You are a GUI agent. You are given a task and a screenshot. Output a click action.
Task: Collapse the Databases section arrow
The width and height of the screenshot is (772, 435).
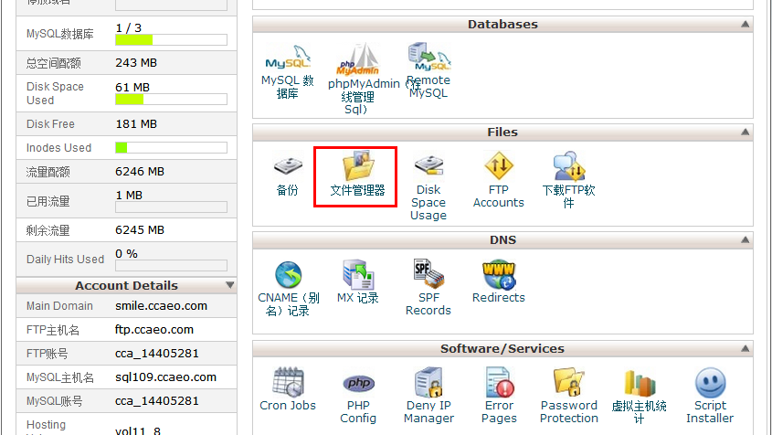pyautogui.click(x=745, y=24)
